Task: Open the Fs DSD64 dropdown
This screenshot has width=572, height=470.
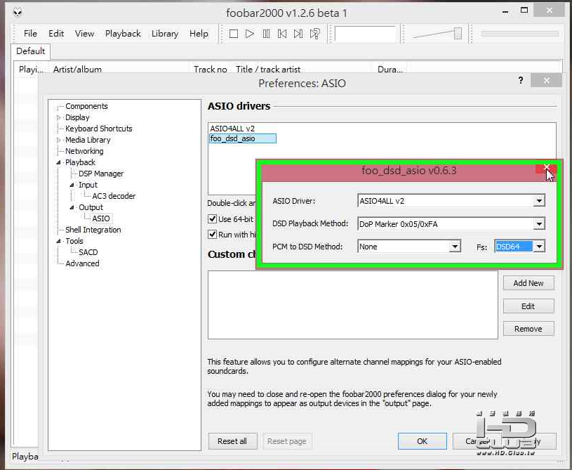Action: click(539, 247)
